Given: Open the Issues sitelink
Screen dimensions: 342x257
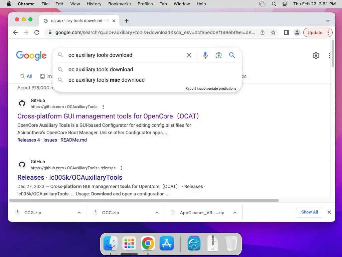Looking at the screenshot, I should tap(50, 140).
